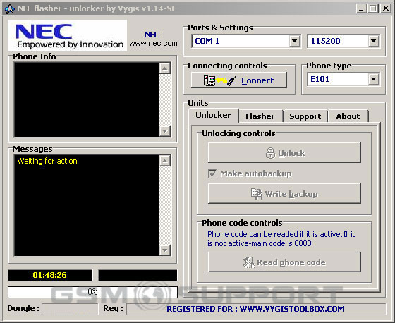Click the Reg field showing REGISTERED FOR
395x323 pixels.
coord(256,309)
